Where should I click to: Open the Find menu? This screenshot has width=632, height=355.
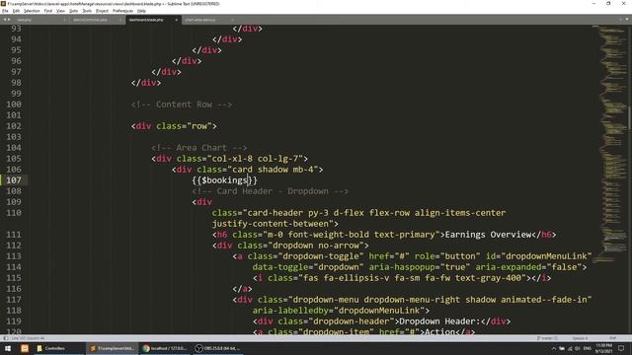coord(48,11)
